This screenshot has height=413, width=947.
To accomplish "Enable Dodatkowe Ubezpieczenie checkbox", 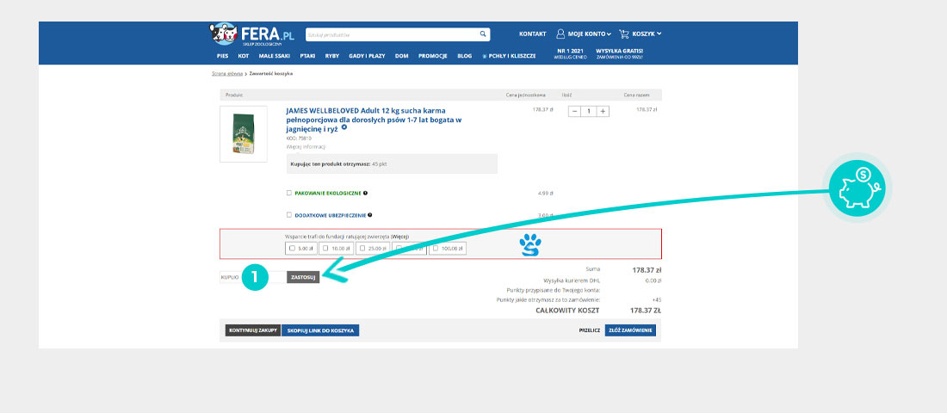I will click(x=289, y=214).
